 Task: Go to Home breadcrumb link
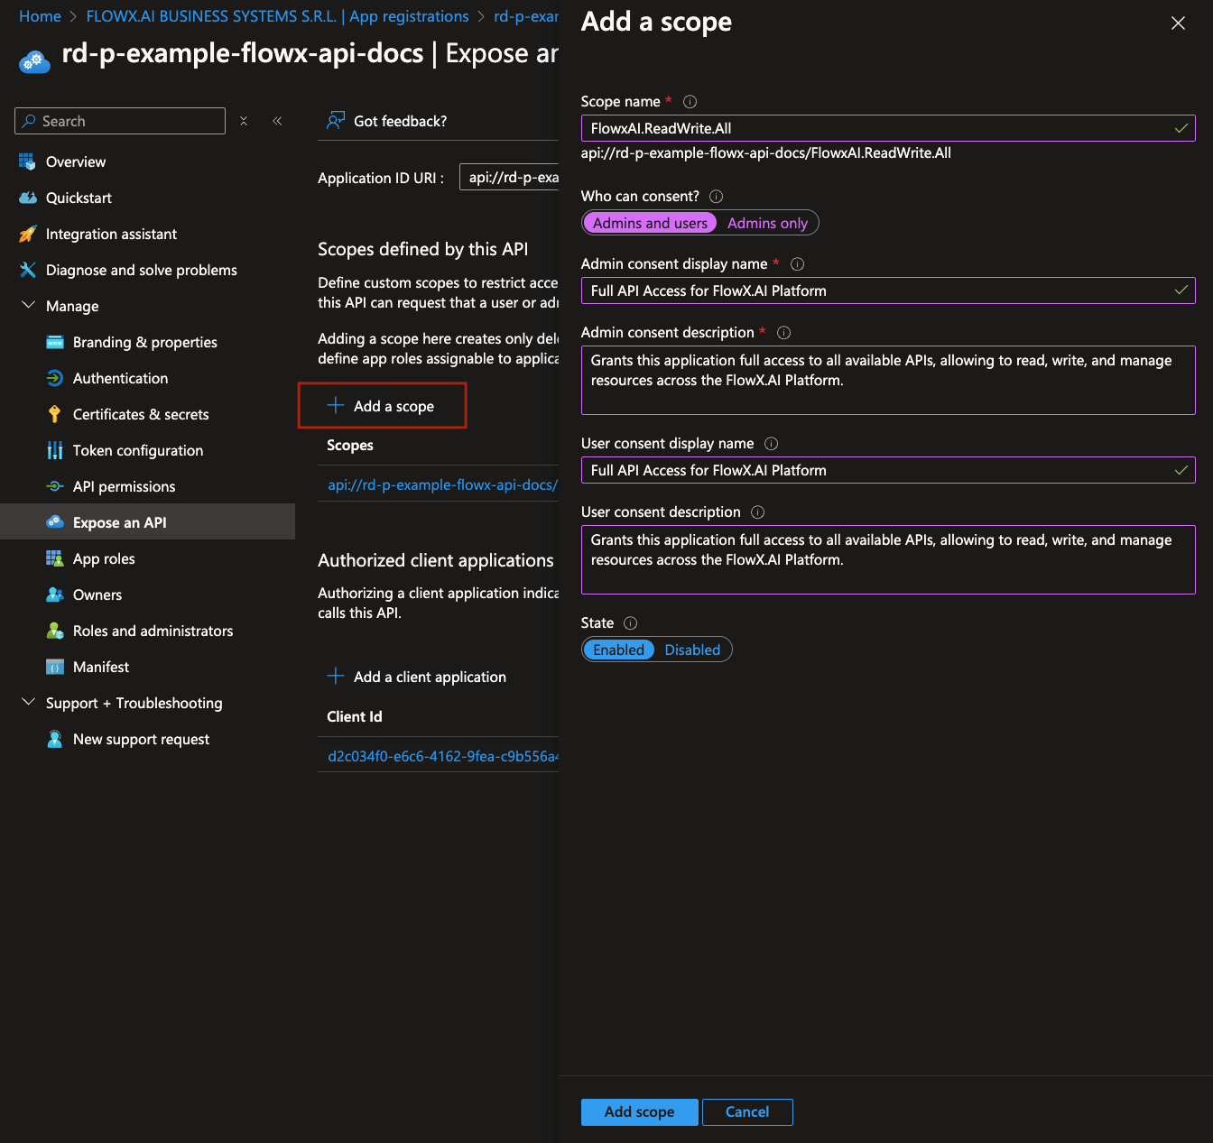40,16
